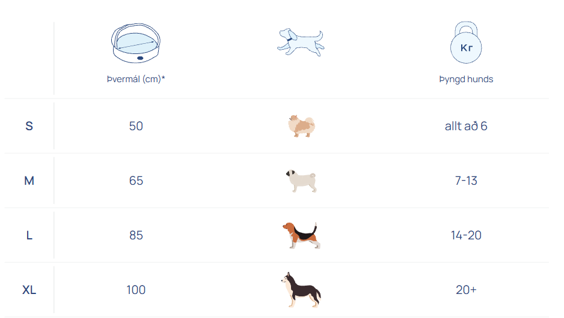Click the "allt að 6" weight cell
Viewport: 564px width, 318px height.
[466, 126]
